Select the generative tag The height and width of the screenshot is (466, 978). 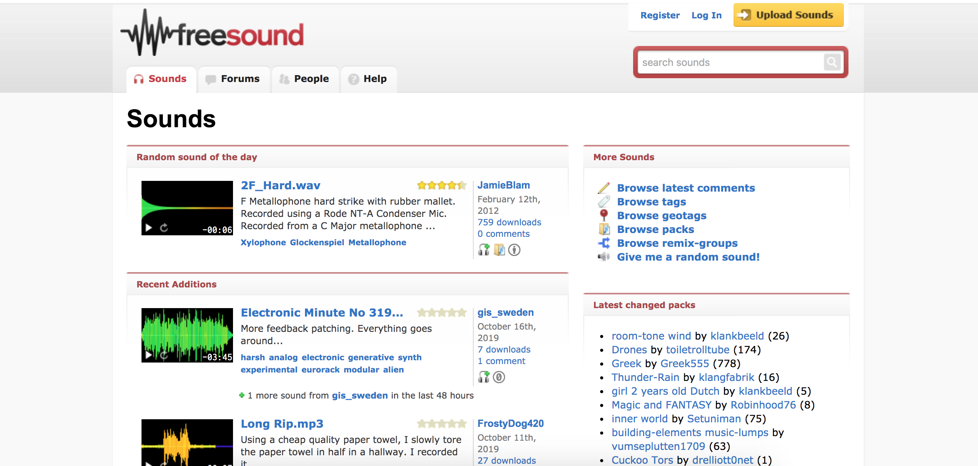(x=371, y=358)
